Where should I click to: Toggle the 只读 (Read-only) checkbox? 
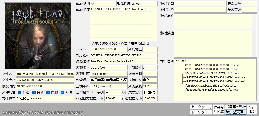point(34,92)
